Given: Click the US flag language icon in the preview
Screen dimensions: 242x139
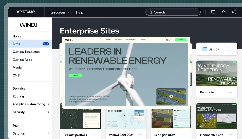Looking at the screenshot, I should [x=167, y=40].
